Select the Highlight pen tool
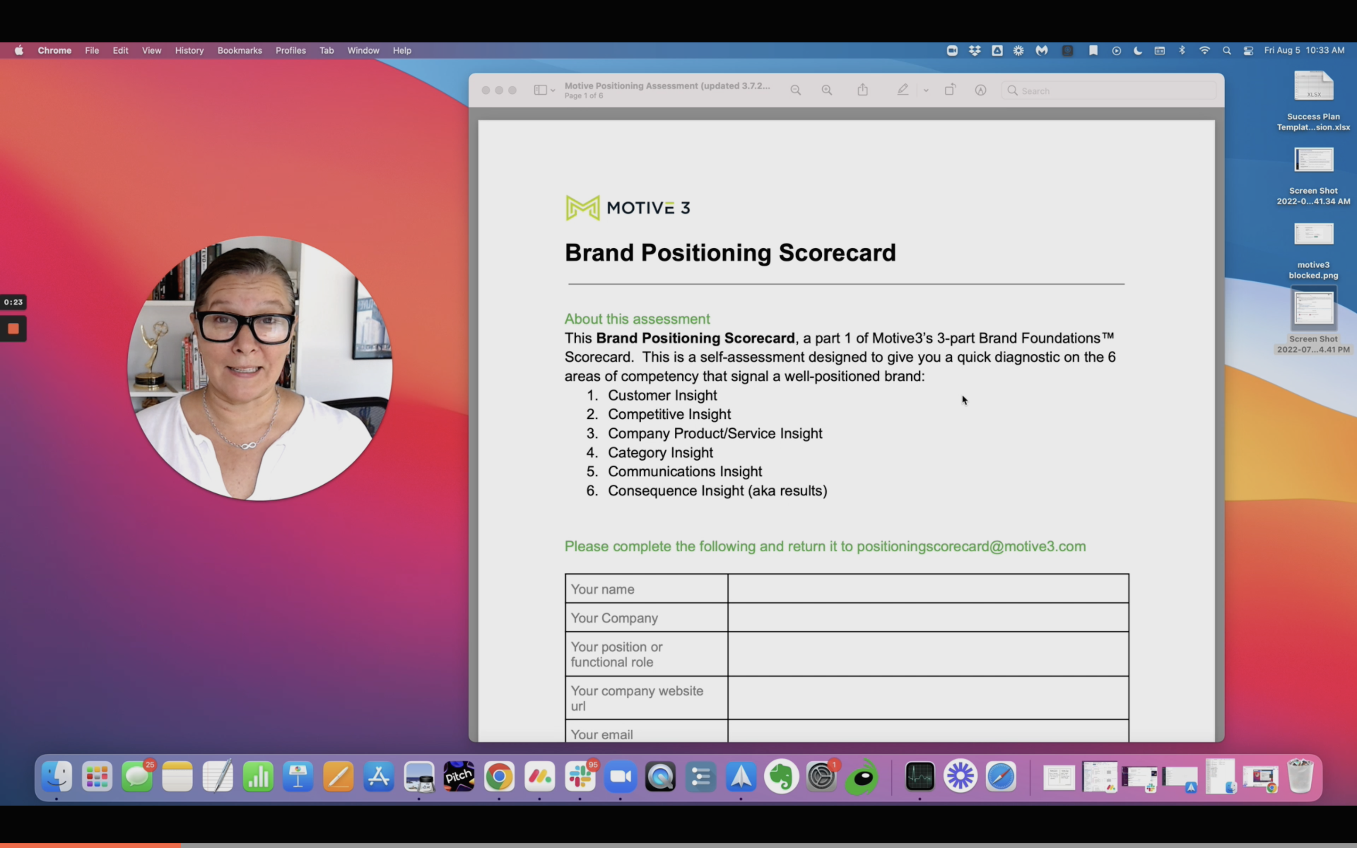This screenshot has height=848, width=1357. 902,90
